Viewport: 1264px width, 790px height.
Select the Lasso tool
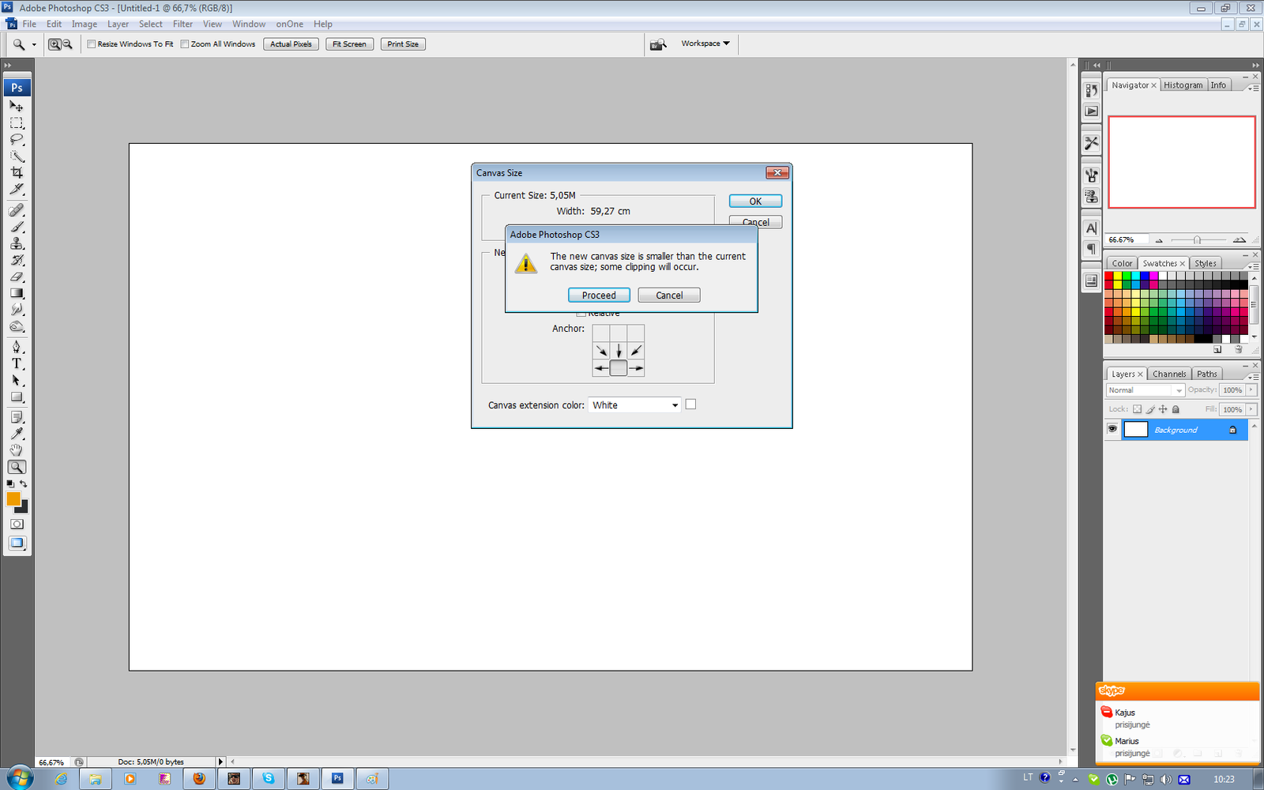(17, 140)
